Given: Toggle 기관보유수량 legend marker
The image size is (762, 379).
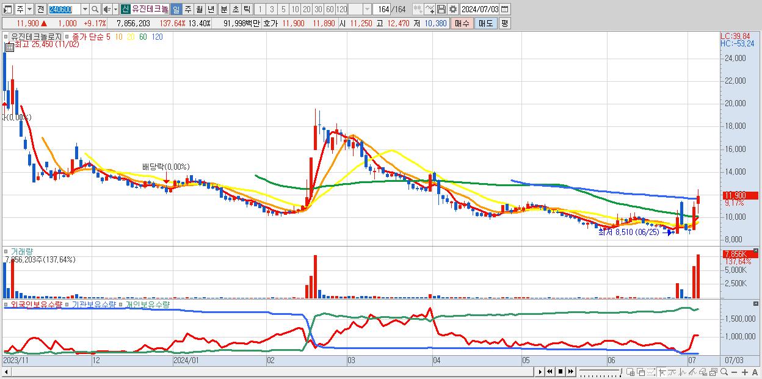Looking at the screenshot, I should (68, 304).
